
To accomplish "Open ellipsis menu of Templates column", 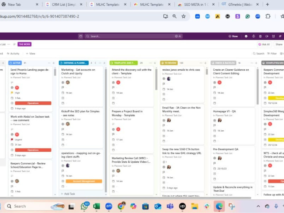I will [150, 63].
